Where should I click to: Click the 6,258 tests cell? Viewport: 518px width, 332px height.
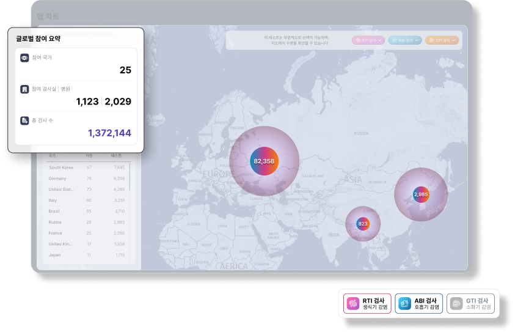click(x=119, y=179)
